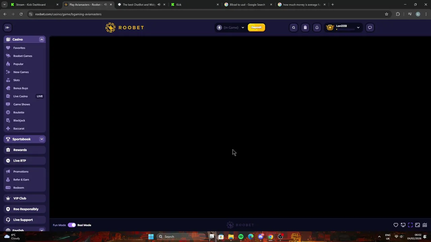Toggle between Fun Mode and Real Mode
Viewport: 431px width, 242px height.
pyautogui.click(x=72, y=225)
